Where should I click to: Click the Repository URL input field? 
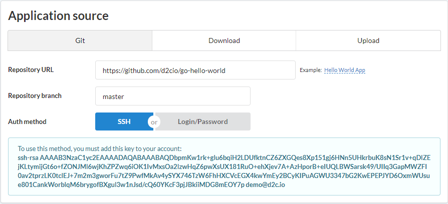point(195,70)
